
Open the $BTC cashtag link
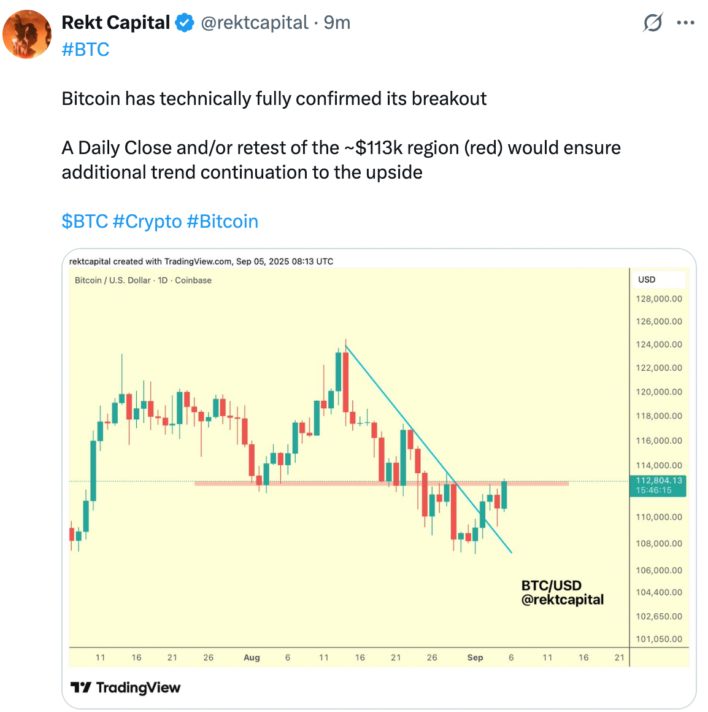(x=85, y=221)
